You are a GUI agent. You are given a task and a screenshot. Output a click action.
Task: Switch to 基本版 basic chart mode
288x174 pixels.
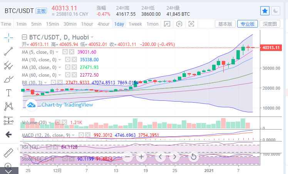coord(225,24)
